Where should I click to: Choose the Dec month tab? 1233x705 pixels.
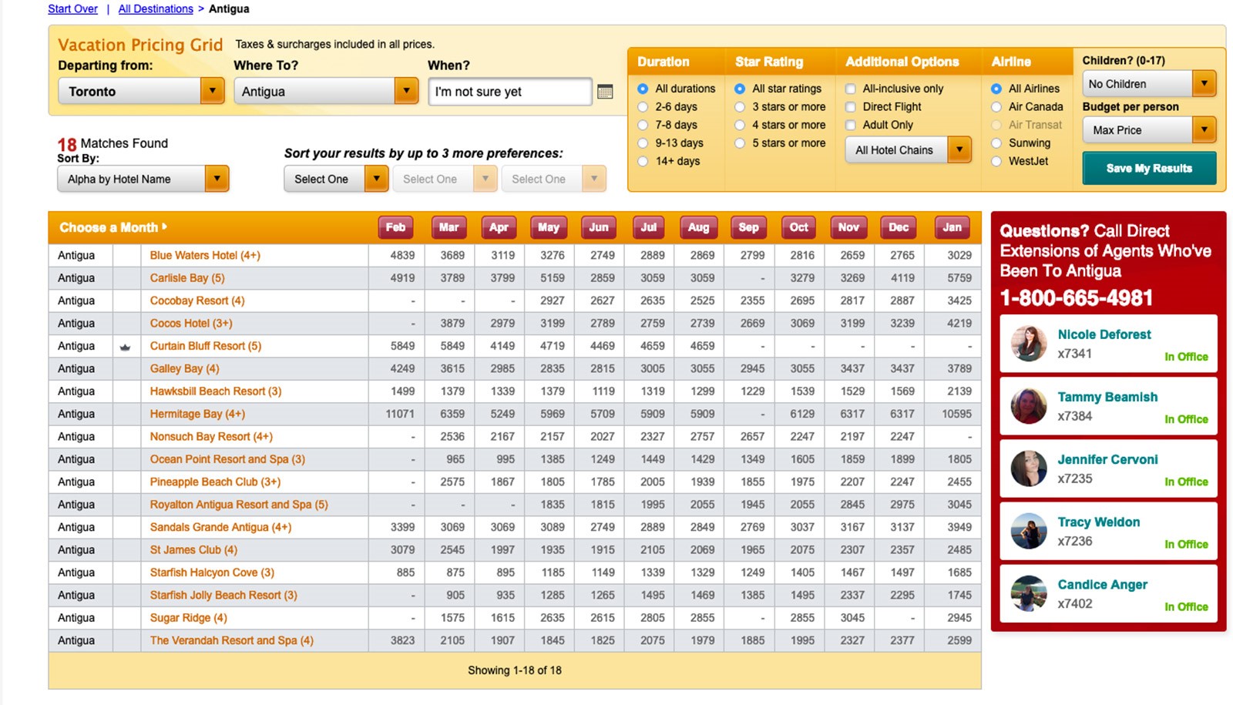pos(899,227)
